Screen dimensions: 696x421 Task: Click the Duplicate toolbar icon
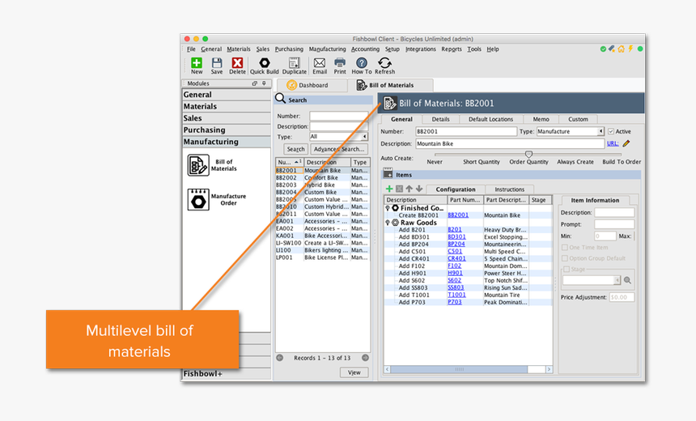point(294,63)
